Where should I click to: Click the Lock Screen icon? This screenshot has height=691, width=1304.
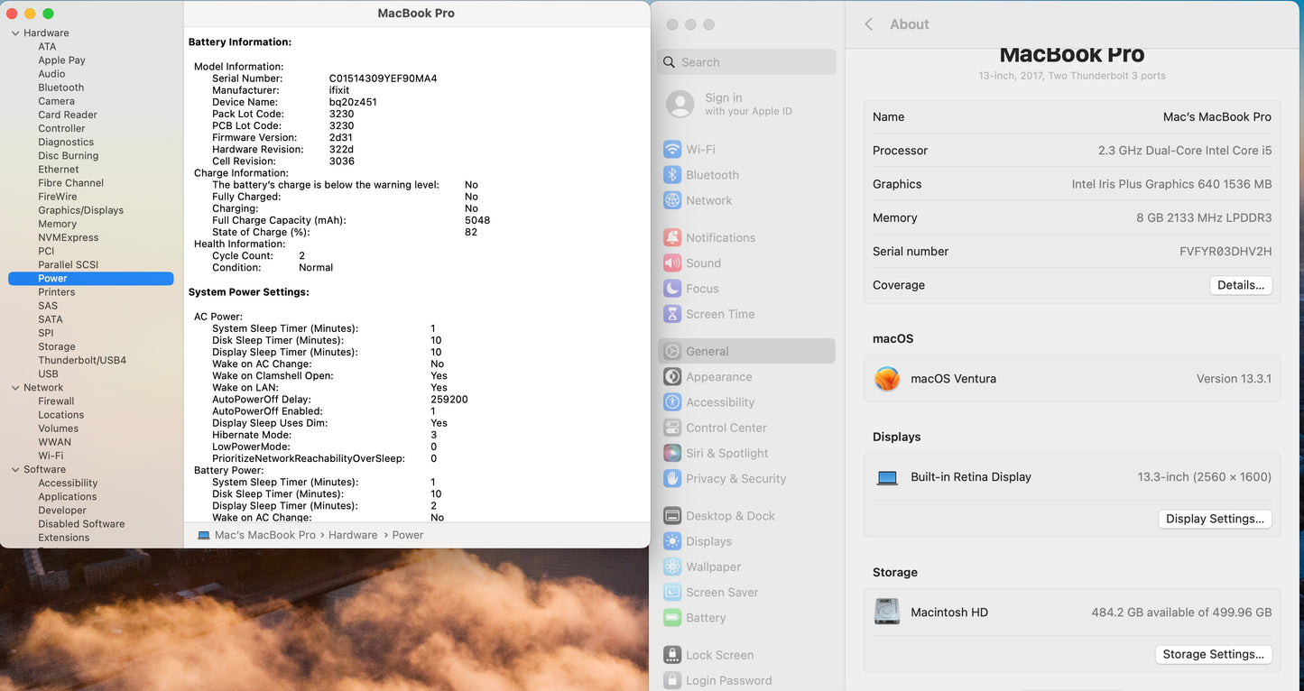point(672,655)
